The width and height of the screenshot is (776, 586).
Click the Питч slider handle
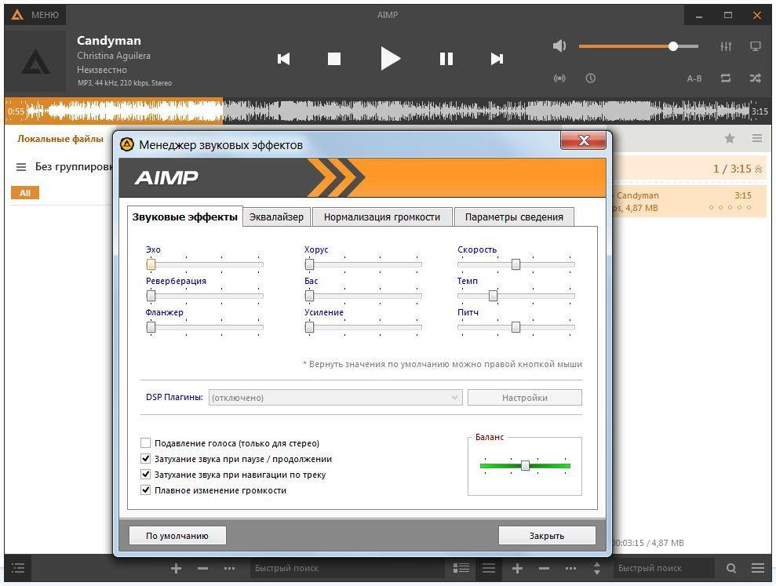pos(516,327)
